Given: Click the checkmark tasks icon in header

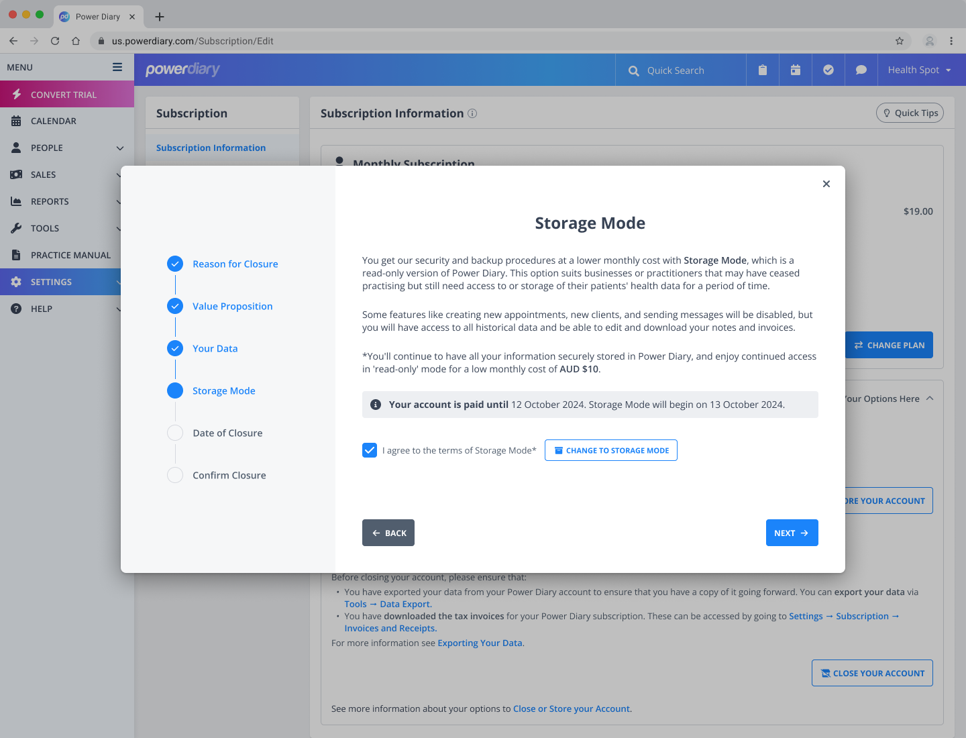Looking at the screenshot, I should [828, 70].
